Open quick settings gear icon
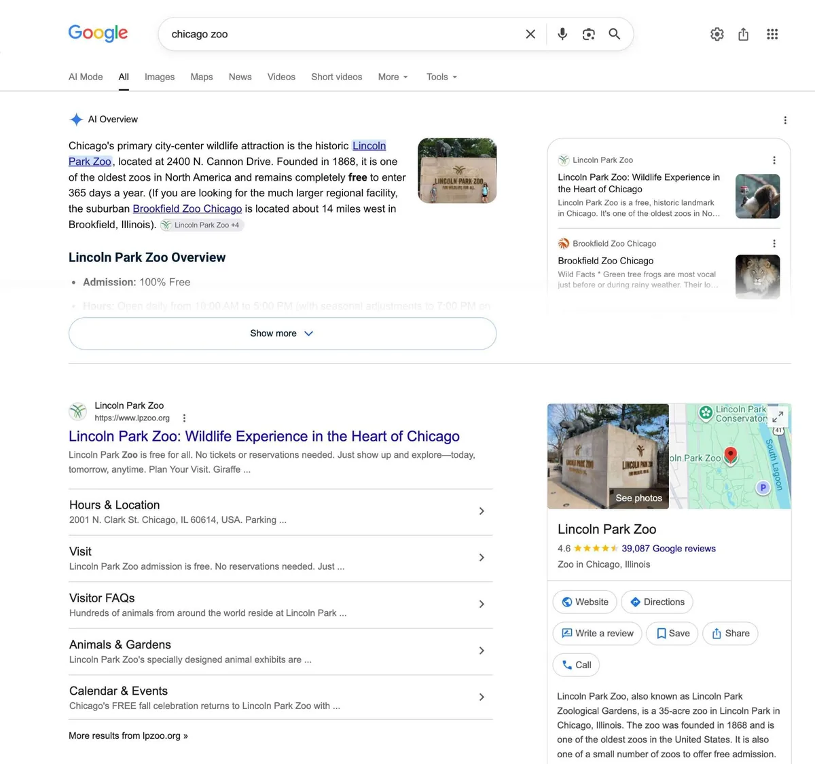Image resolution: width=815 pixels, height=764 pixels. pyautogui.click(x=717, y=34)
